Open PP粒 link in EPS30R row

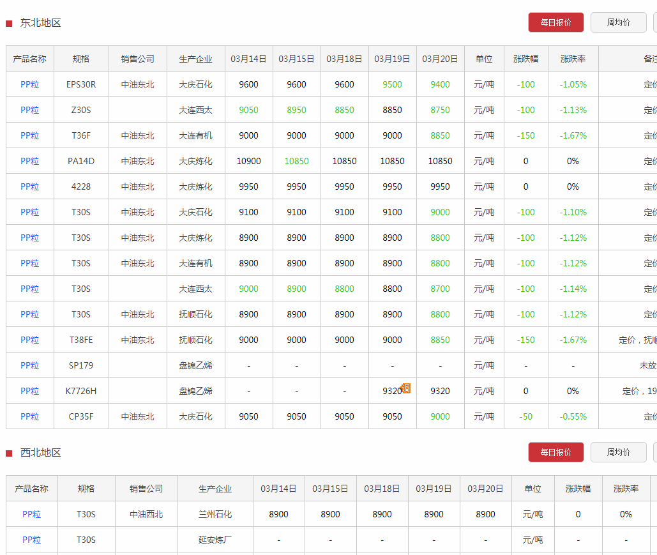coord(30,84)
